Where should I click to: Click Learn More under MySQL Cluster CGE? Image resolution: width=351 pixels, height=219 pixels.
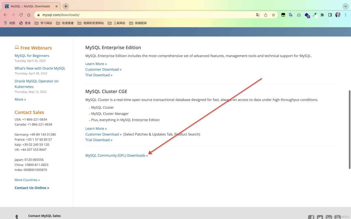point(96,128)
